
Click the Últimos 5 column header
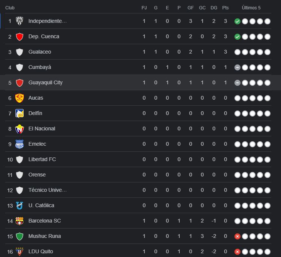tap(251, 8)
